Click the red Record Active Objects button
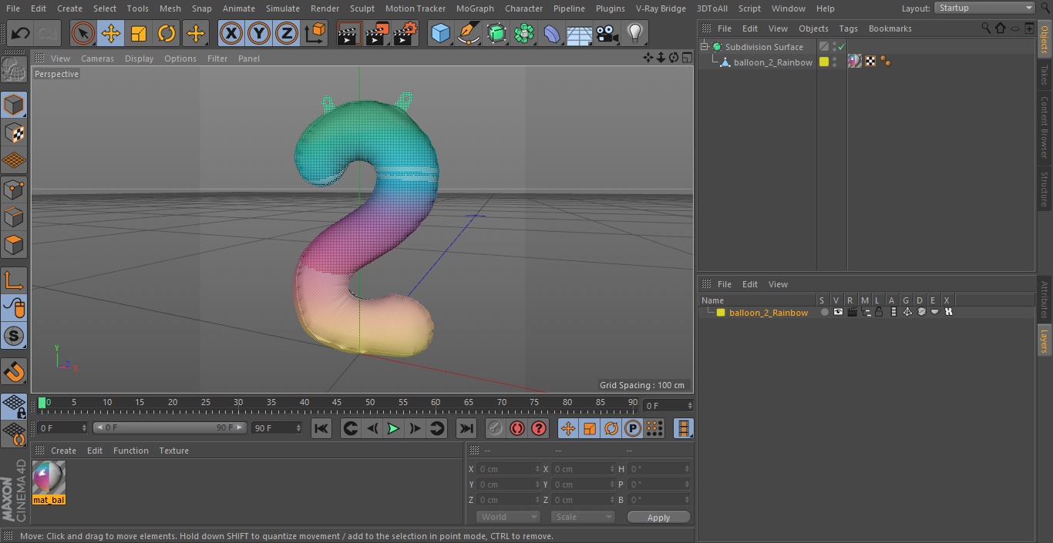This screenshot has height=543, width=1053. pos(517,428)
